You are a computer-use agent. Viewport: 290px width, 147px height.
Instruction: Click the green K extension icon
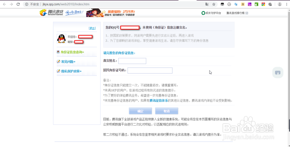point(256,4)
